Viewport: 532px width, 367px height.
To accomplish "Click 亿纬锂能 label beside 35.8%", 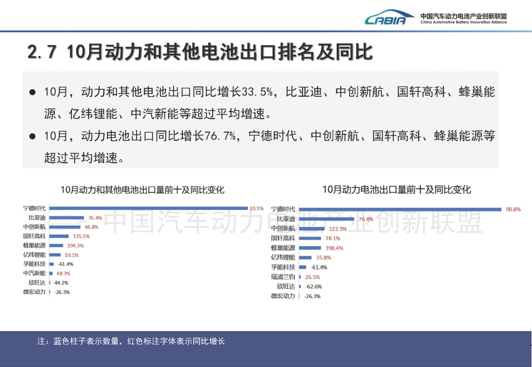I will (x=283, y=258).
